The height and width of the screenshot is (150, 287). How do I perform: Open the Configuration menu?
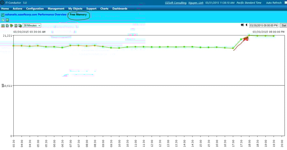(35, 9)
